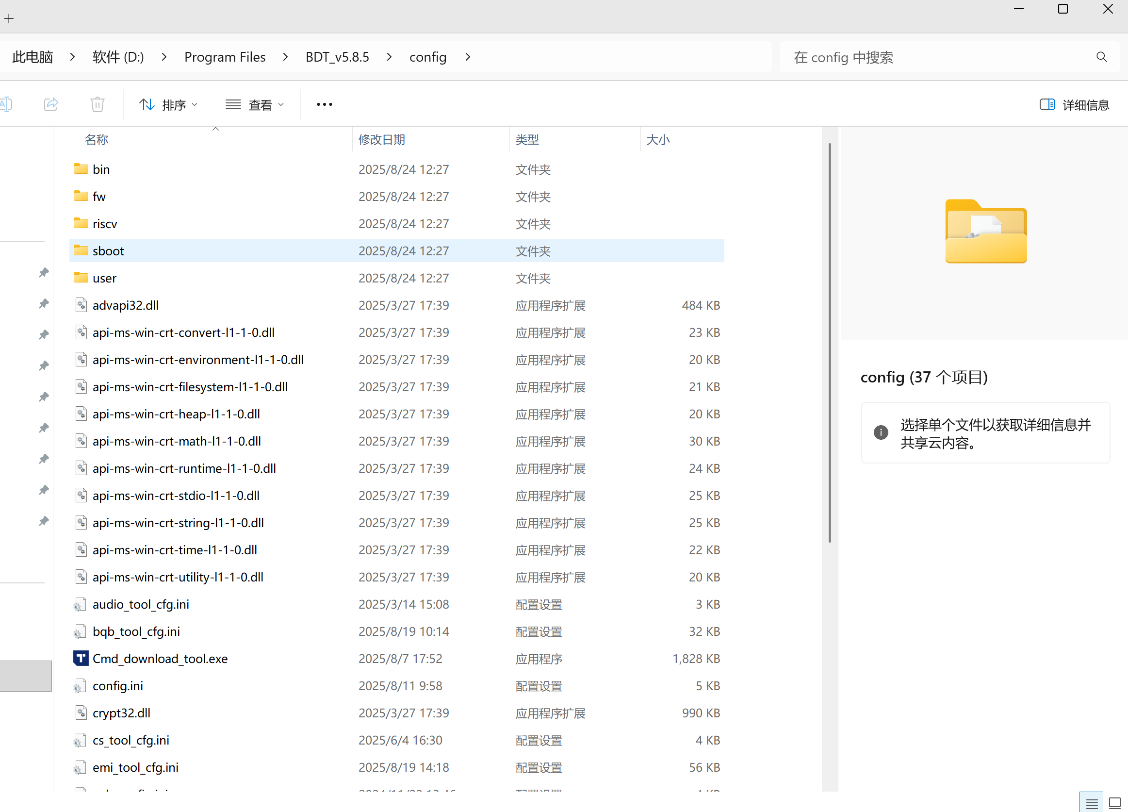The image size is (1128, 812).
Task: Click the vertical scrollbar in file list
Action: [829, 343]
